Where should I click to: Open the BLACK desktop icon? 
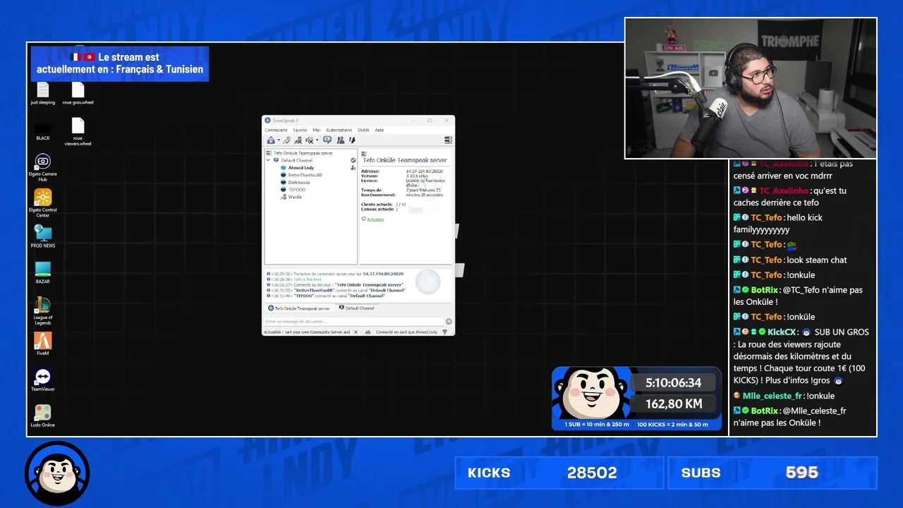43,131
